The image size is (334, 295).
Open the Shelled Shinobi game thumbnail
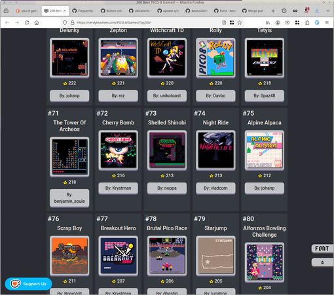(x=167, y=150)
